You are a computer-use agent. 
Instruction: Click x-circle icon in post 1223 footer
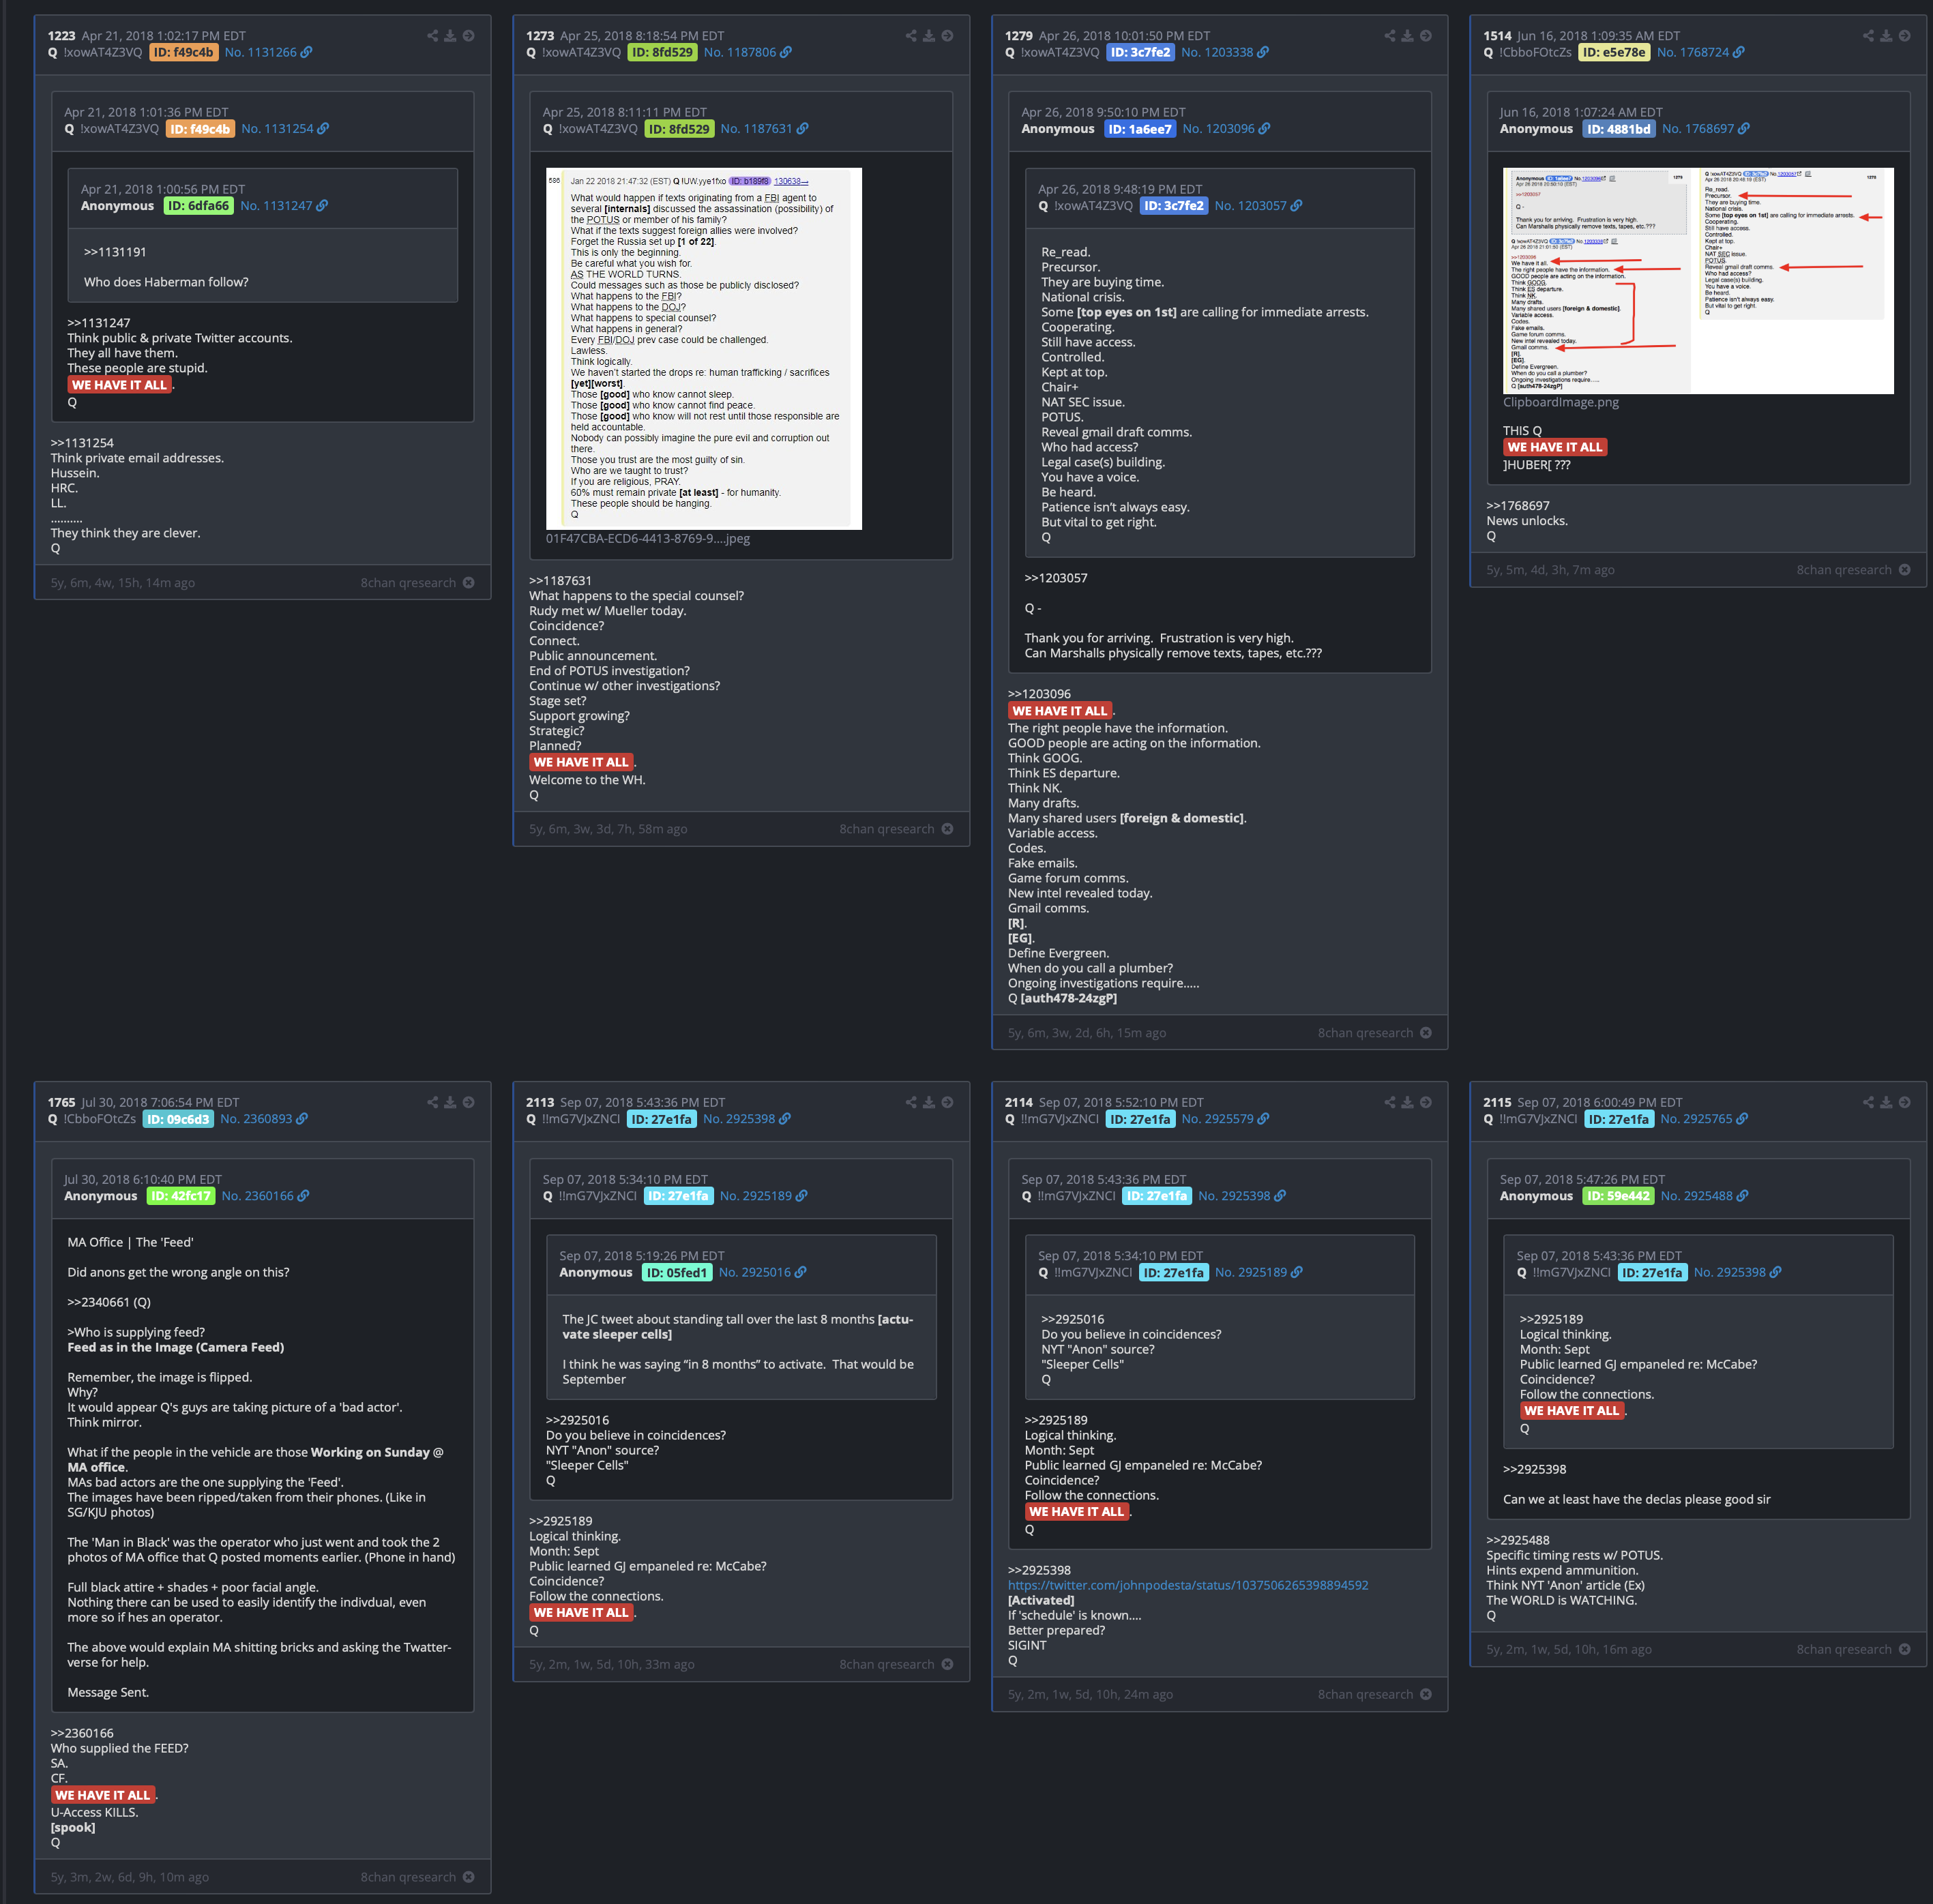coord(468,583)
